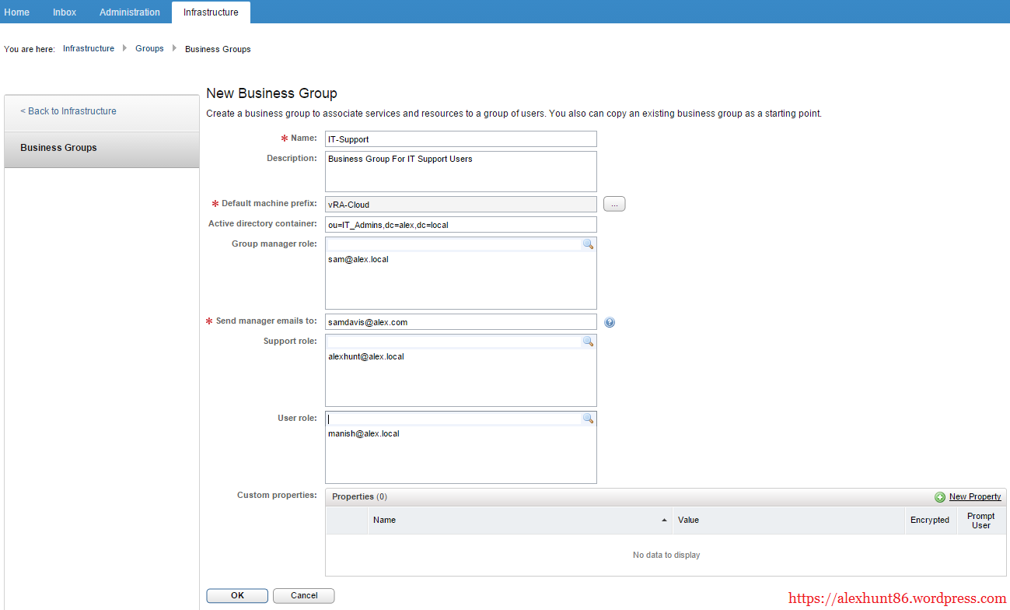Click the help icon beside manager emails
Screen dimensions: 1010x610
tap(610, 322)
